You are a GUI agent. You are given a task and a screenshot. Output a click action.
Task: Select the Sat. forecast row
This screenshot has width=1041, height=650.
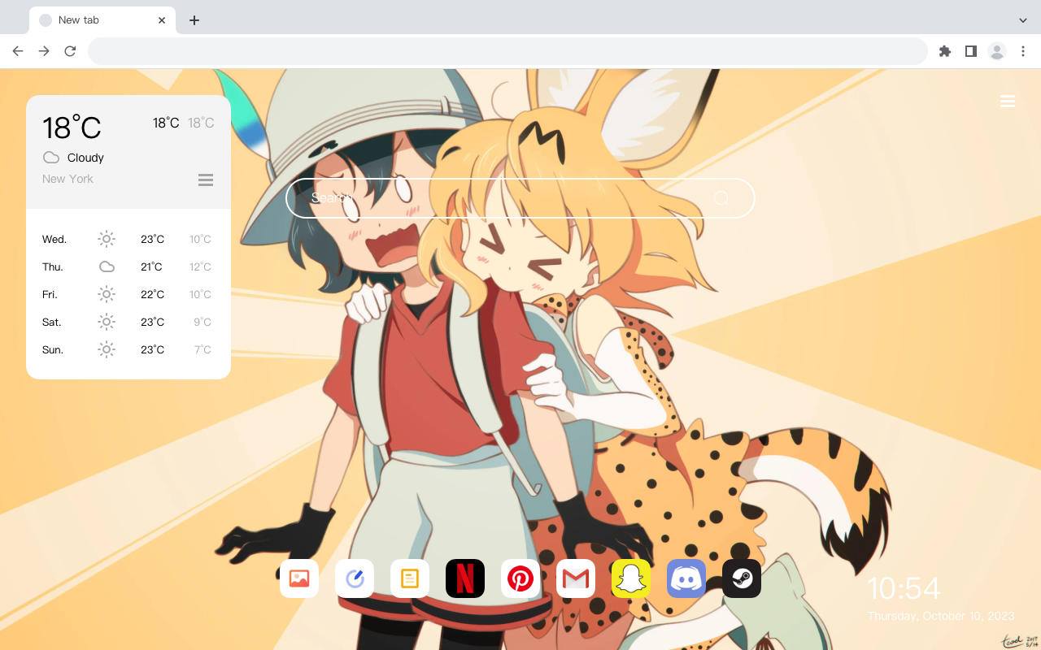pyautogui.click(x=128, y=322)
